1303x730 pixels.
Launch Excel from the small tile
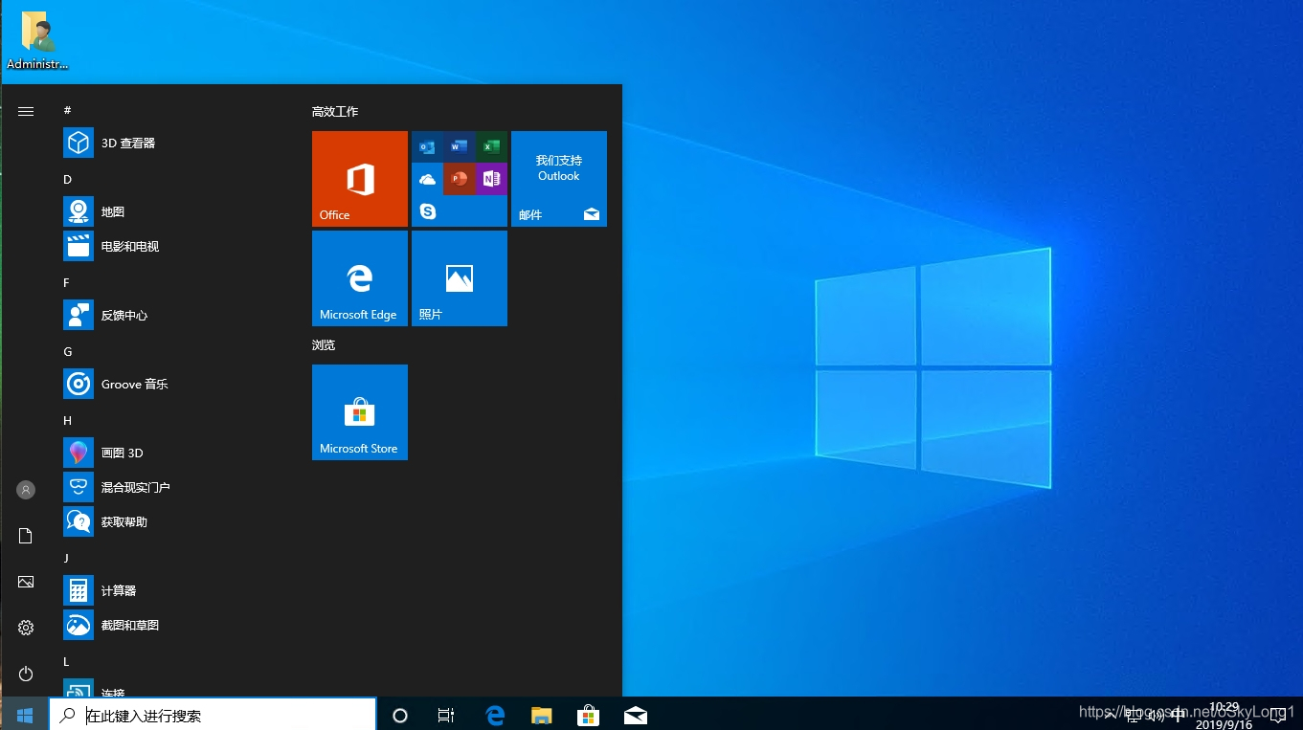(x=491, y=147)
